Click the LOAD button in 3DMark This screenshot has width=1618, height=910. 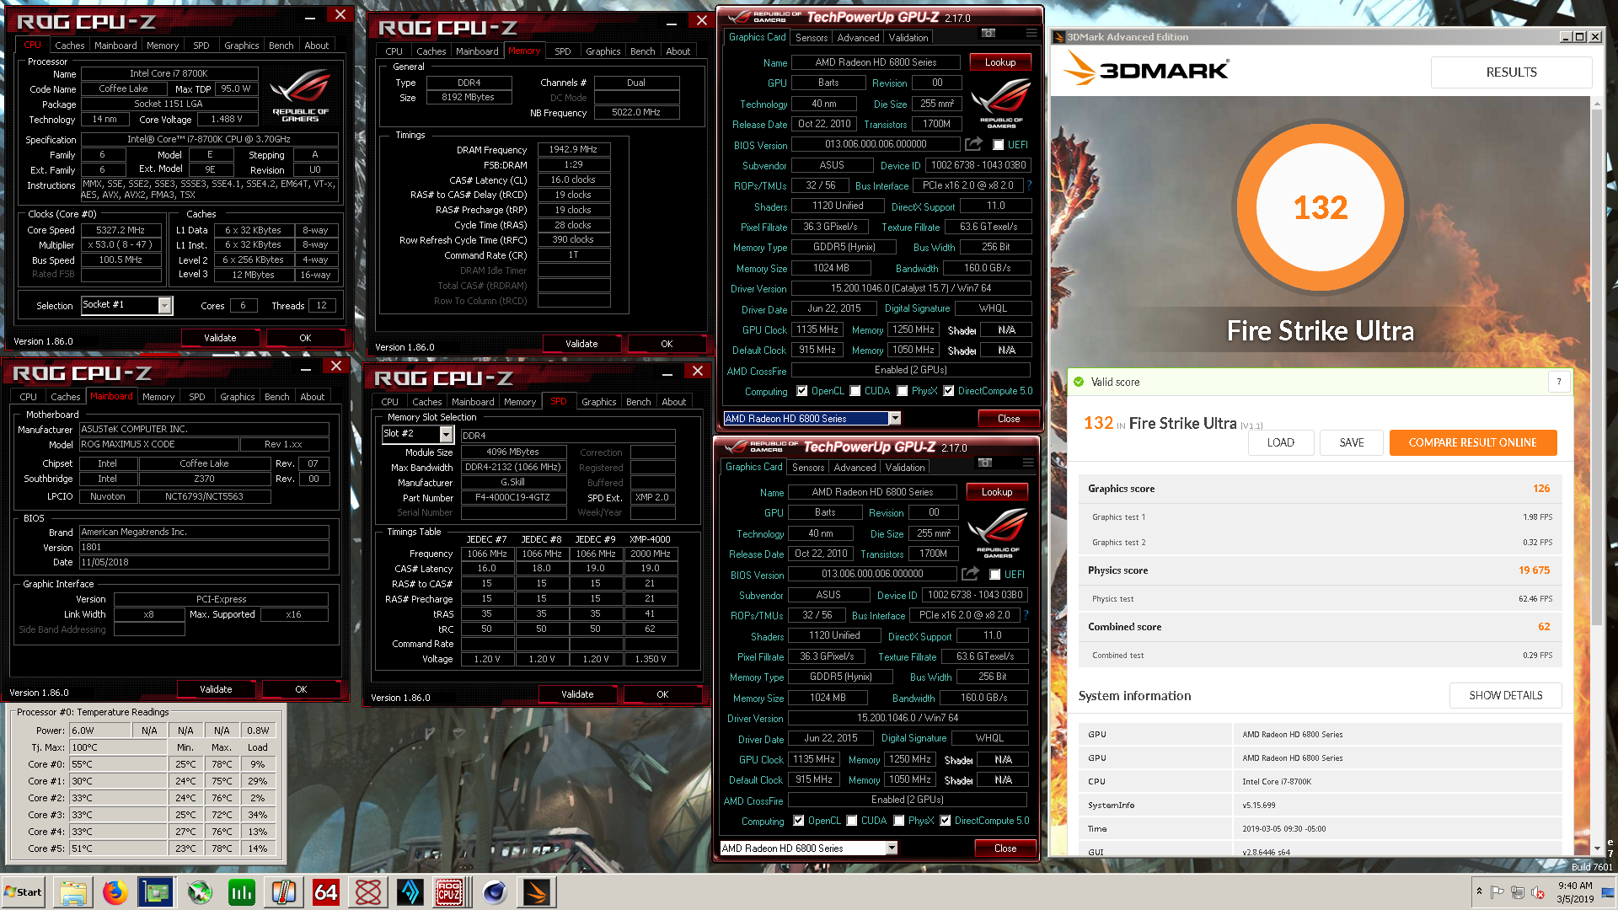(x=1281, y=442)
